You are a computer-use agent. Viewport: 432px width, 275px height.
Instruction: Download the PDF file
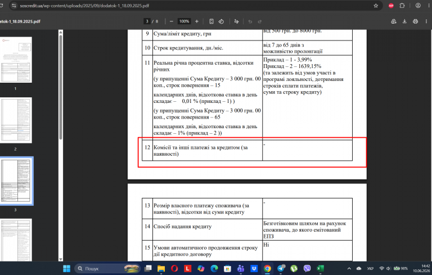point(404,21)
